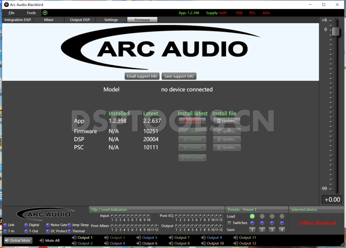Mute Output 1 speaker icon
This screenshot has height=248, width=346.
point(74,238)
